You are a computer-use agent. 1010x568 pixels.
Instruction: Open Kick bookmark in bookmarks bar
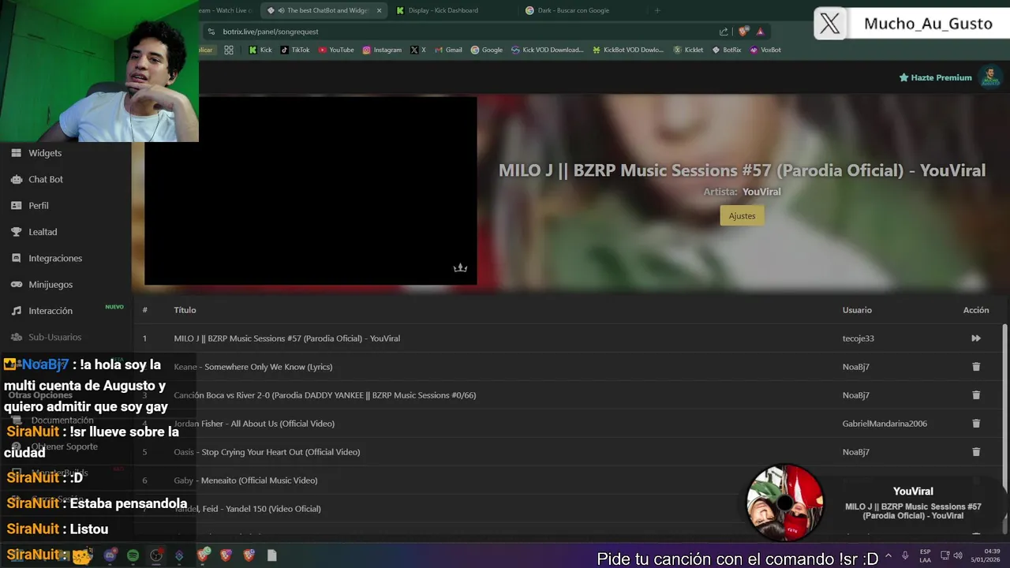(x=260, y=50)
